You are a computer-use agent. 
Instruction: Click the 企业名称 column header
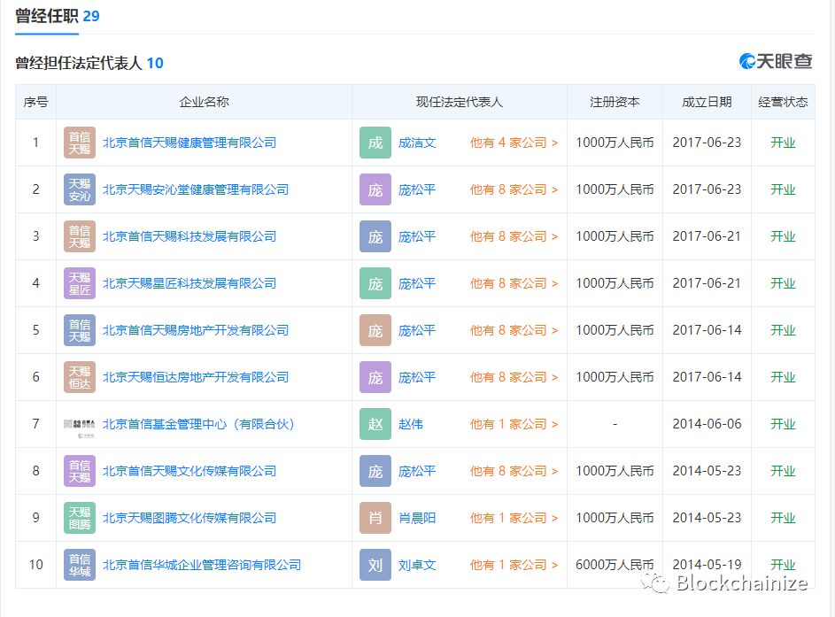pyautogui.click(x=204, y=102)
